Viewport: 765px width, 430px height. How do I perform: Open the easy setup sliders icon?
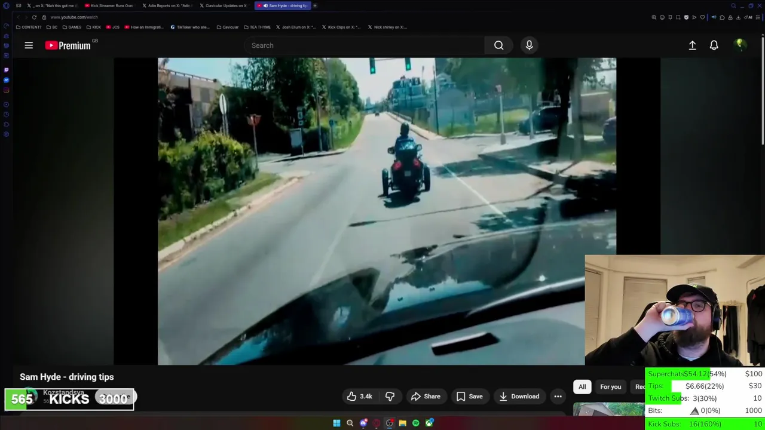tap(758, 17)
